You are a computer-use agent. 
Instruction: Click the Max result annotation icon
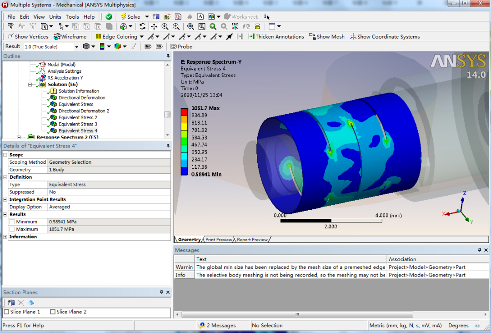tap(148, 46)
